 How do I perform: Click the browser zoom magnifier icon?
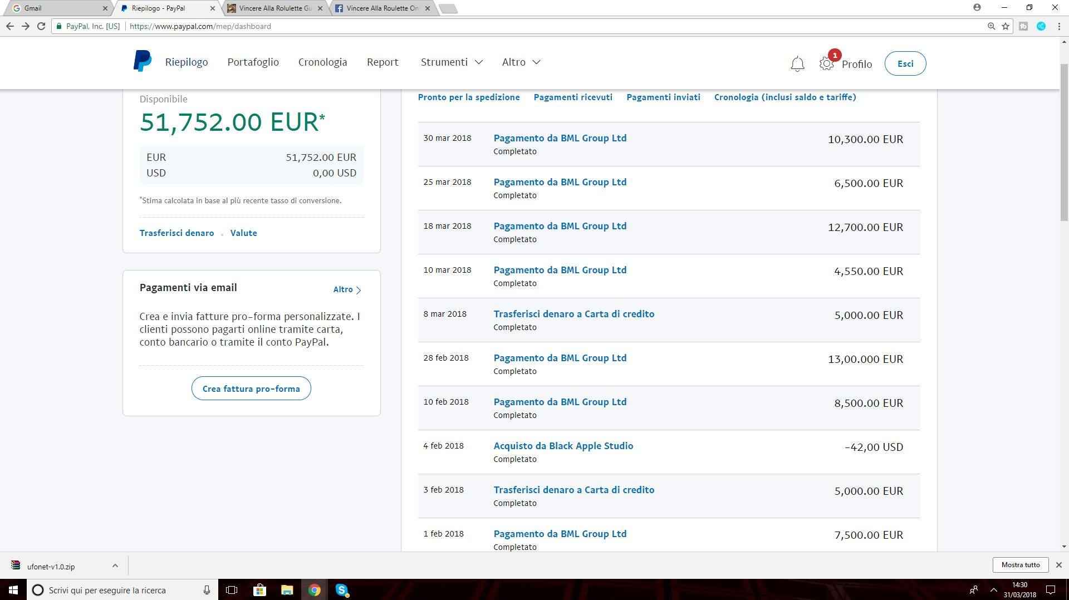(991, 26)
